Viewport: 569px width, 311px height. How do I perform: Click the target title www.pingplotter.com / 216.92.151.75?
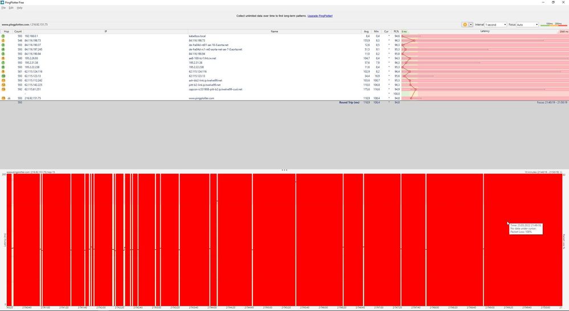24,24
